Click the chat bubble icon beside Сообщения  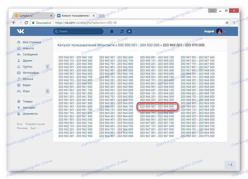(x=19, y=54)
